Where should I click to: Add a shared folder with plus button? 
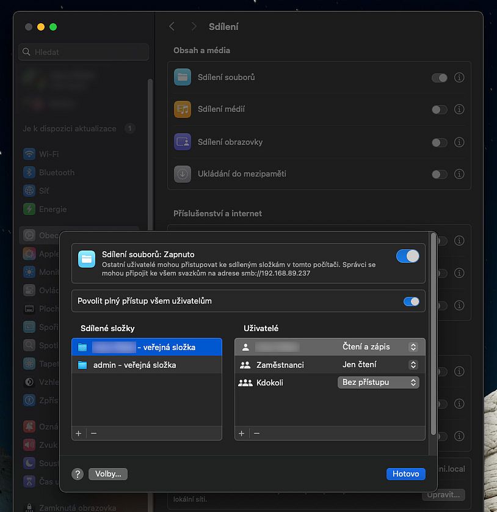tap(78, 433)
